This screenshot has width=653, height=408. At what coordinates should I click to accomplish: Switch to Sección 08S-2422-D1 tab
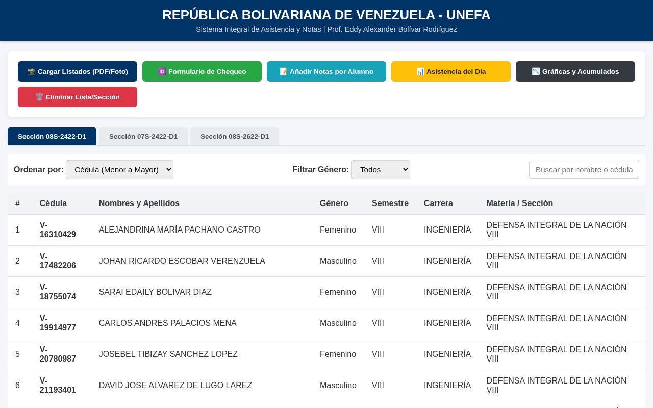(x=52, y=137)
